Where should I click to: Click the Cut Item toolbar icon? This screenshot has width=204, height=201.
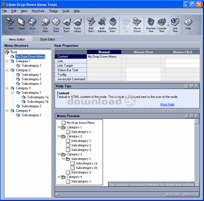pos(45,25)
